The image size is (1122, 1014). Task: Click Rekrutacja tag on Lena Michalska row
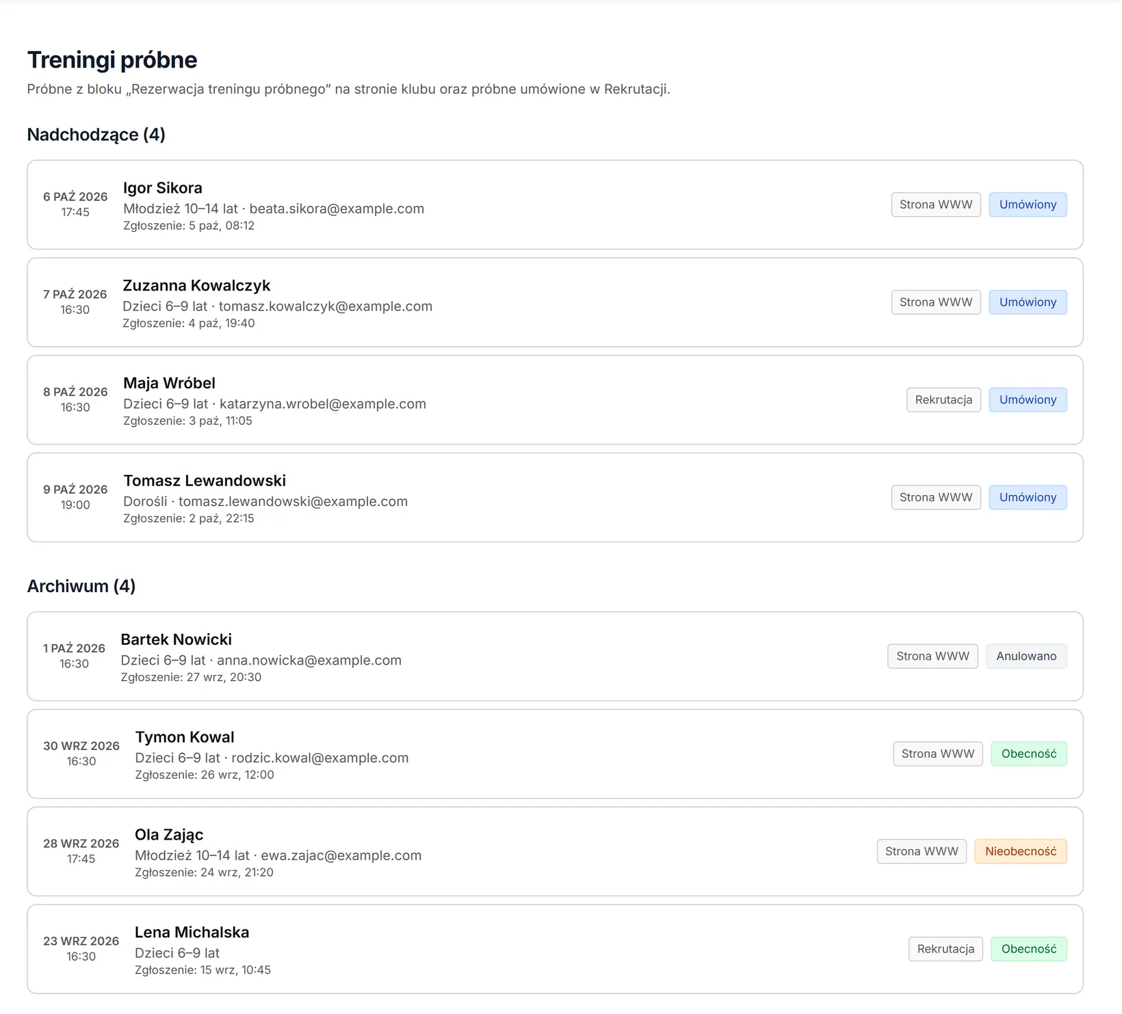945,949
